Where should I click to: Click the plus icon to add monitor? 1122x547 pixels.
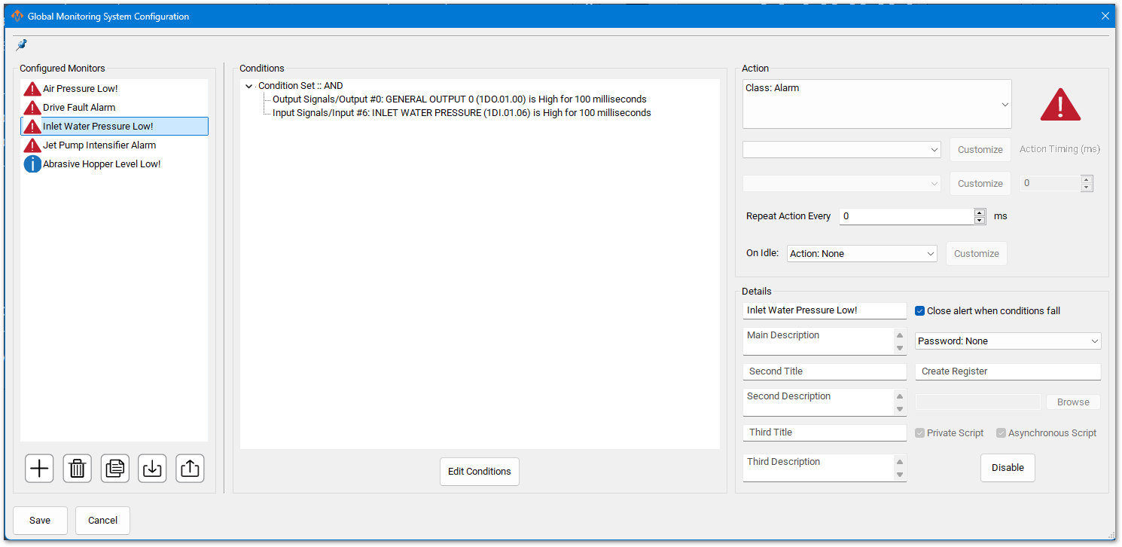39,469
